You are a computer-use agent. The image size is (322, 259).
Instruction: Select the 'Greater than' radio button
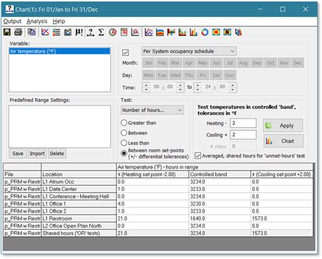click(x=124, y=123)
